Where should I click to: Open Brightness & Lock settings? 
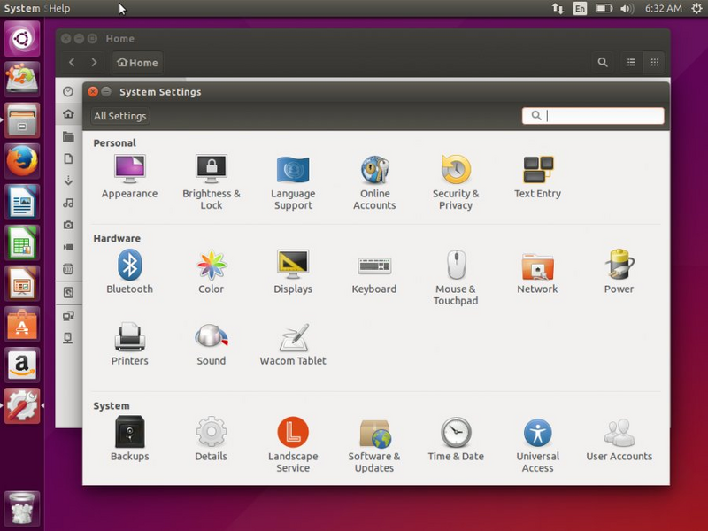click(211, 173)
